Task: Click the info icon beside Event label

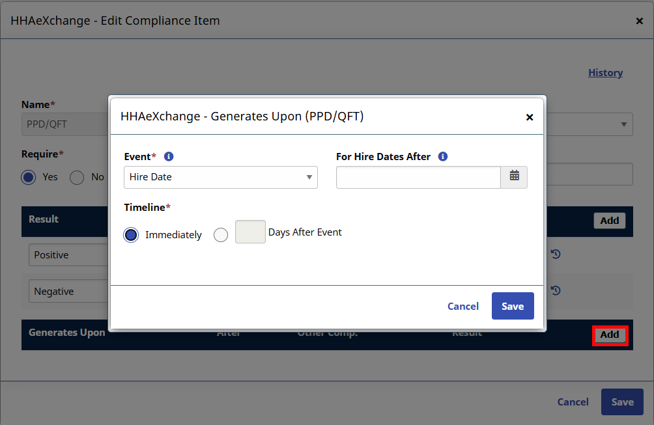Action: (169, 157)
